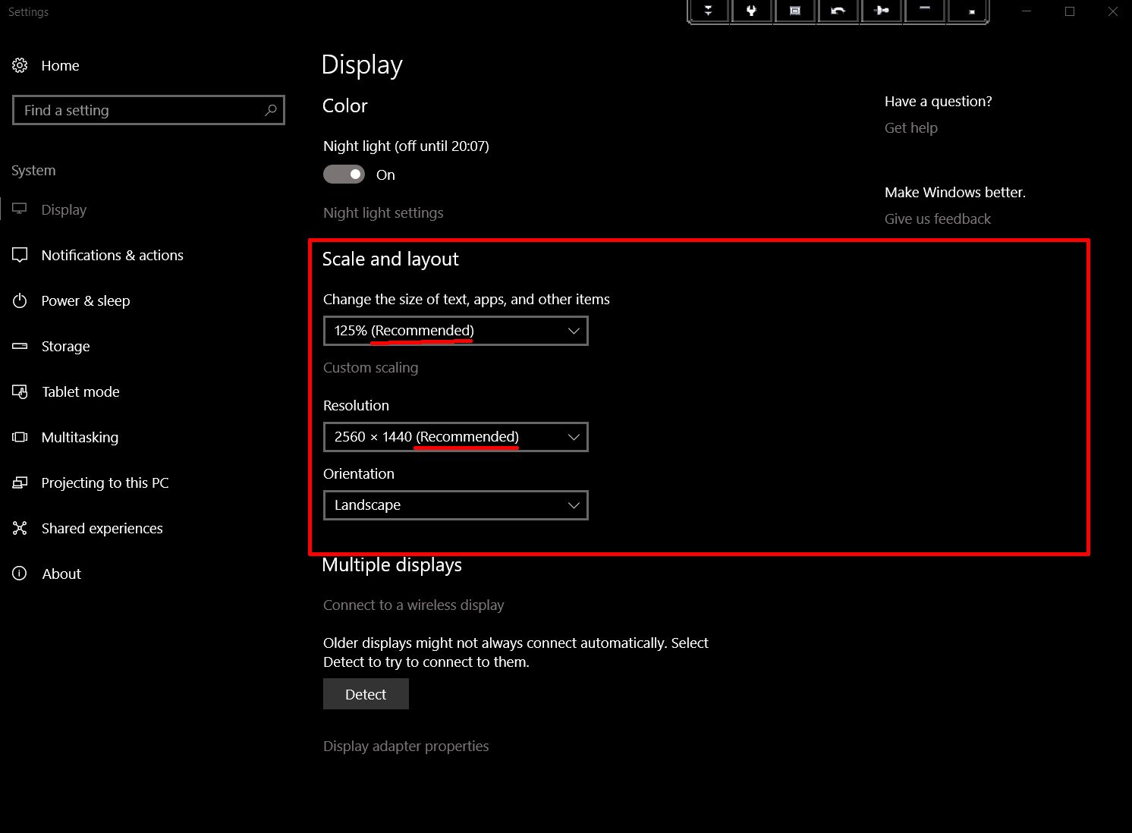1132x833 pixels.
Task: Click the Detect button
Action: (366, 694)
